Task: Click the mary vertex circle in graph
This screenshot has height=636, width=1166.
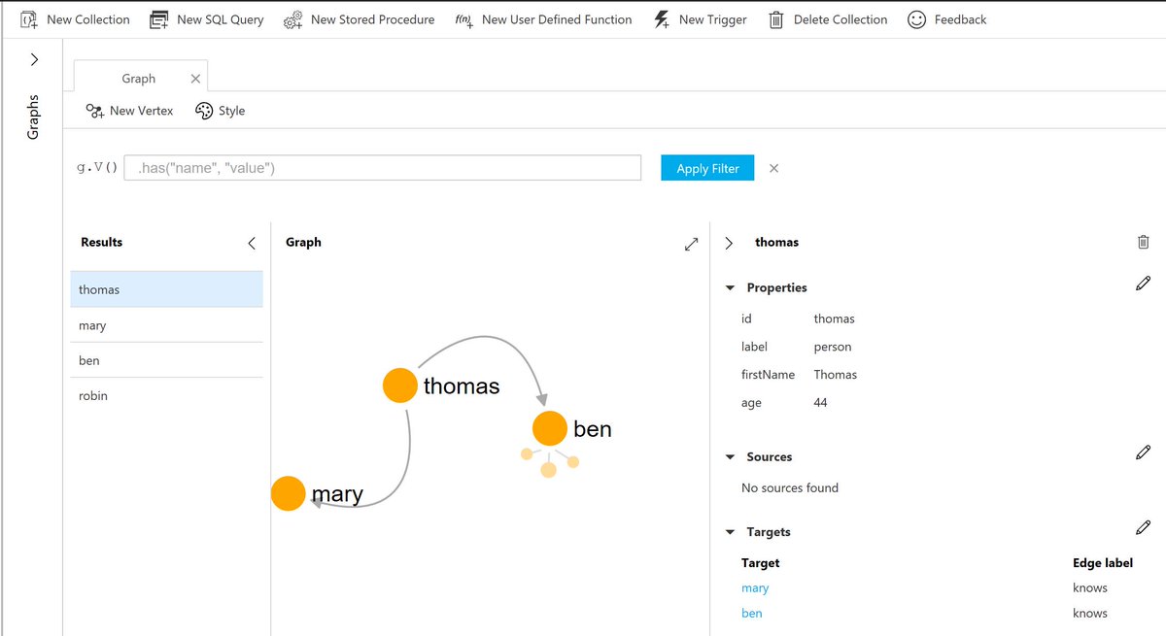Action: click(289, 493)
